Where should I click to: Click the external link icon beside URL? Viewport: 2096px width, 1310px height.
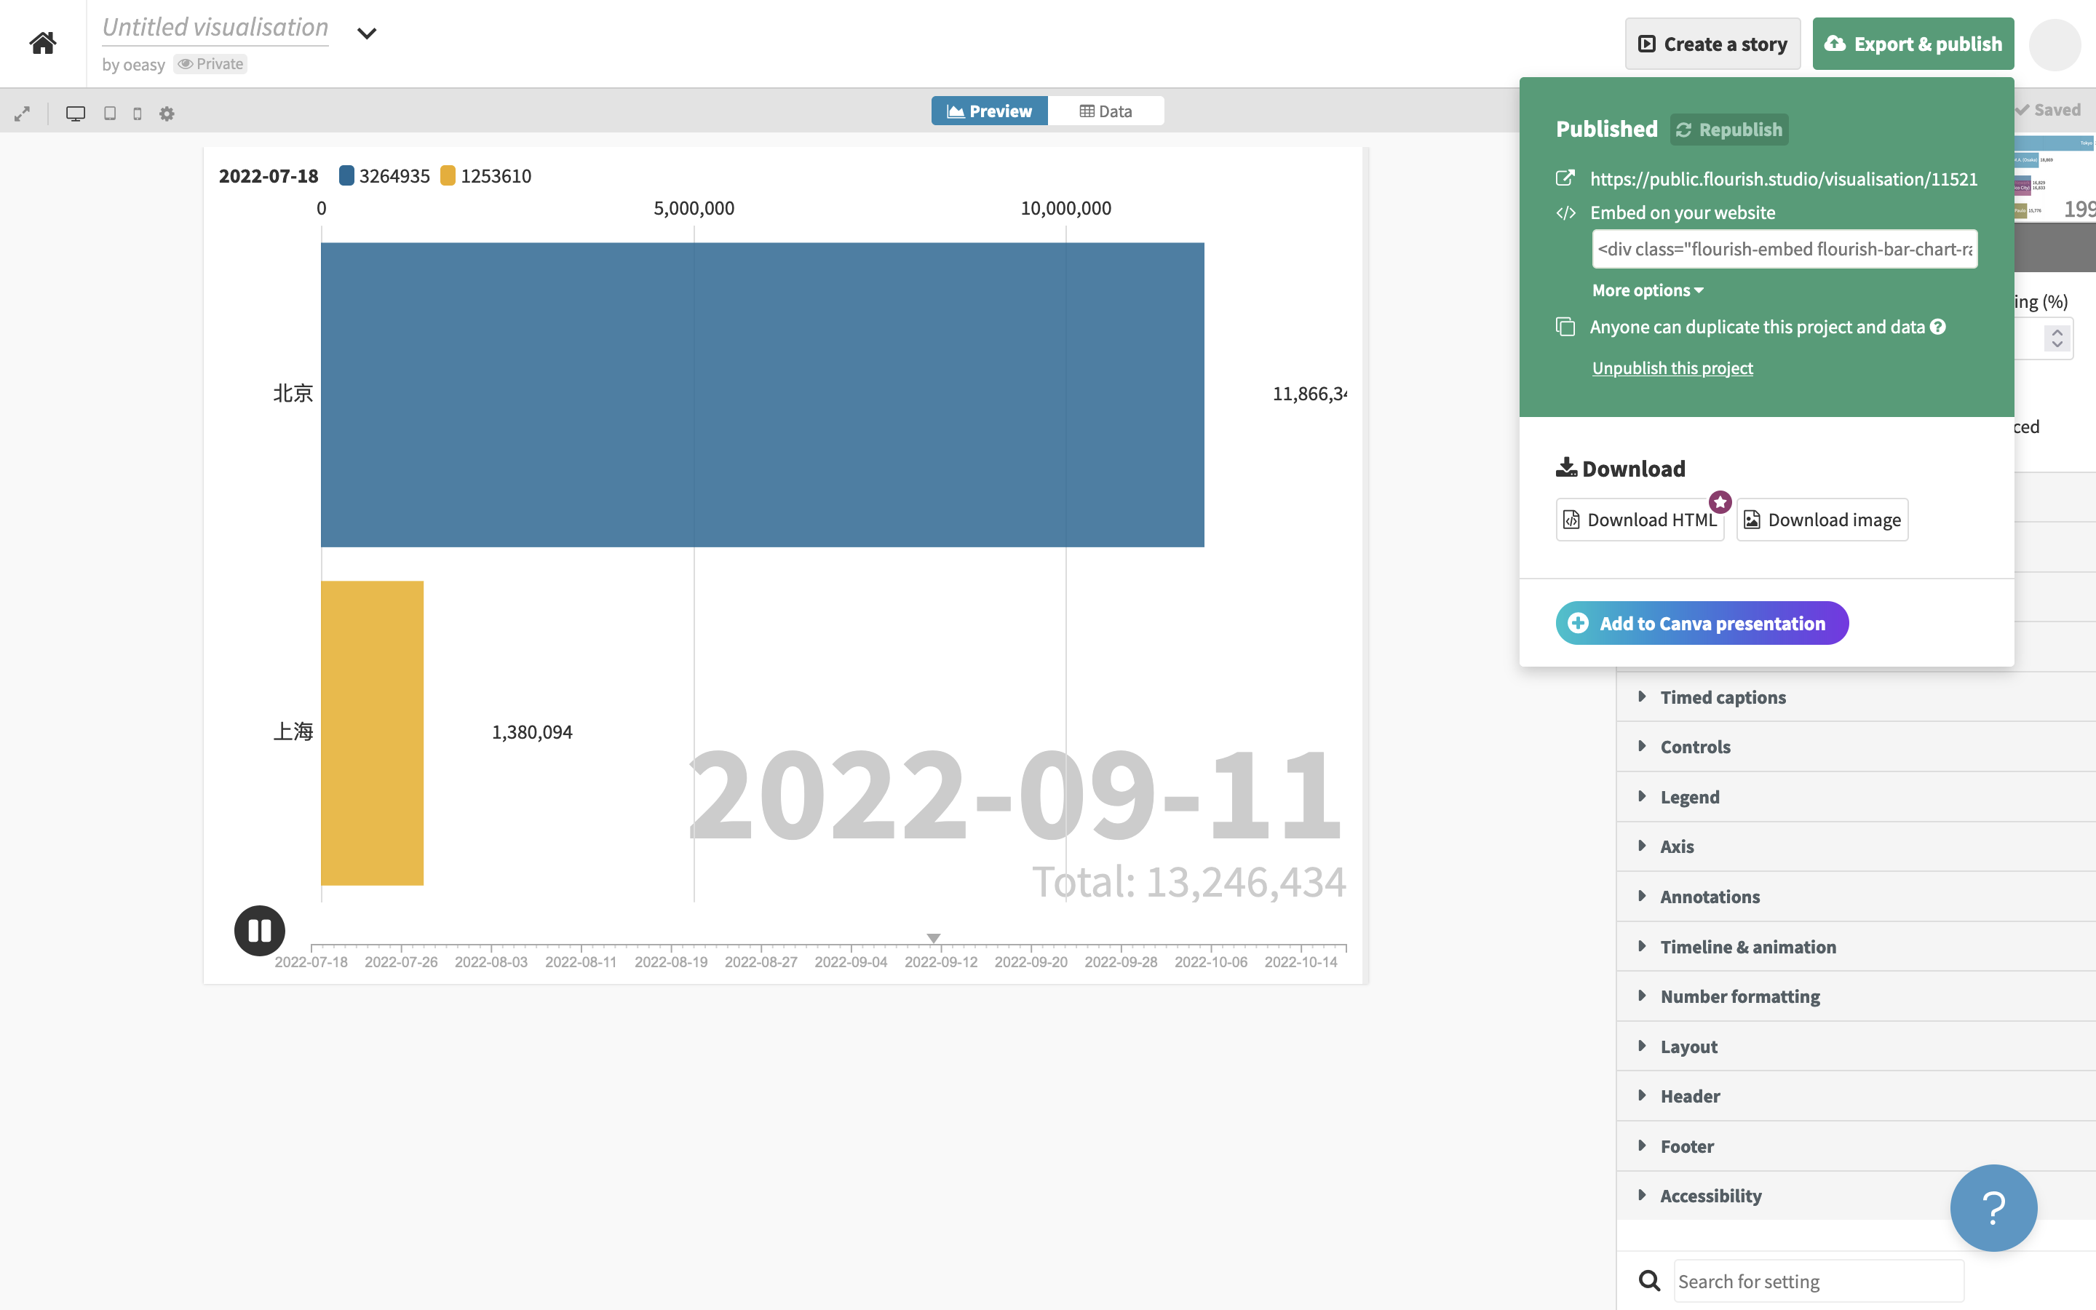(1565, 178)
